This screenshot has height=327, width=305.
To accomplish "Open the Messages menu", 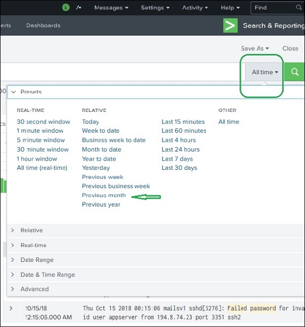I will (x=111, y=8).
